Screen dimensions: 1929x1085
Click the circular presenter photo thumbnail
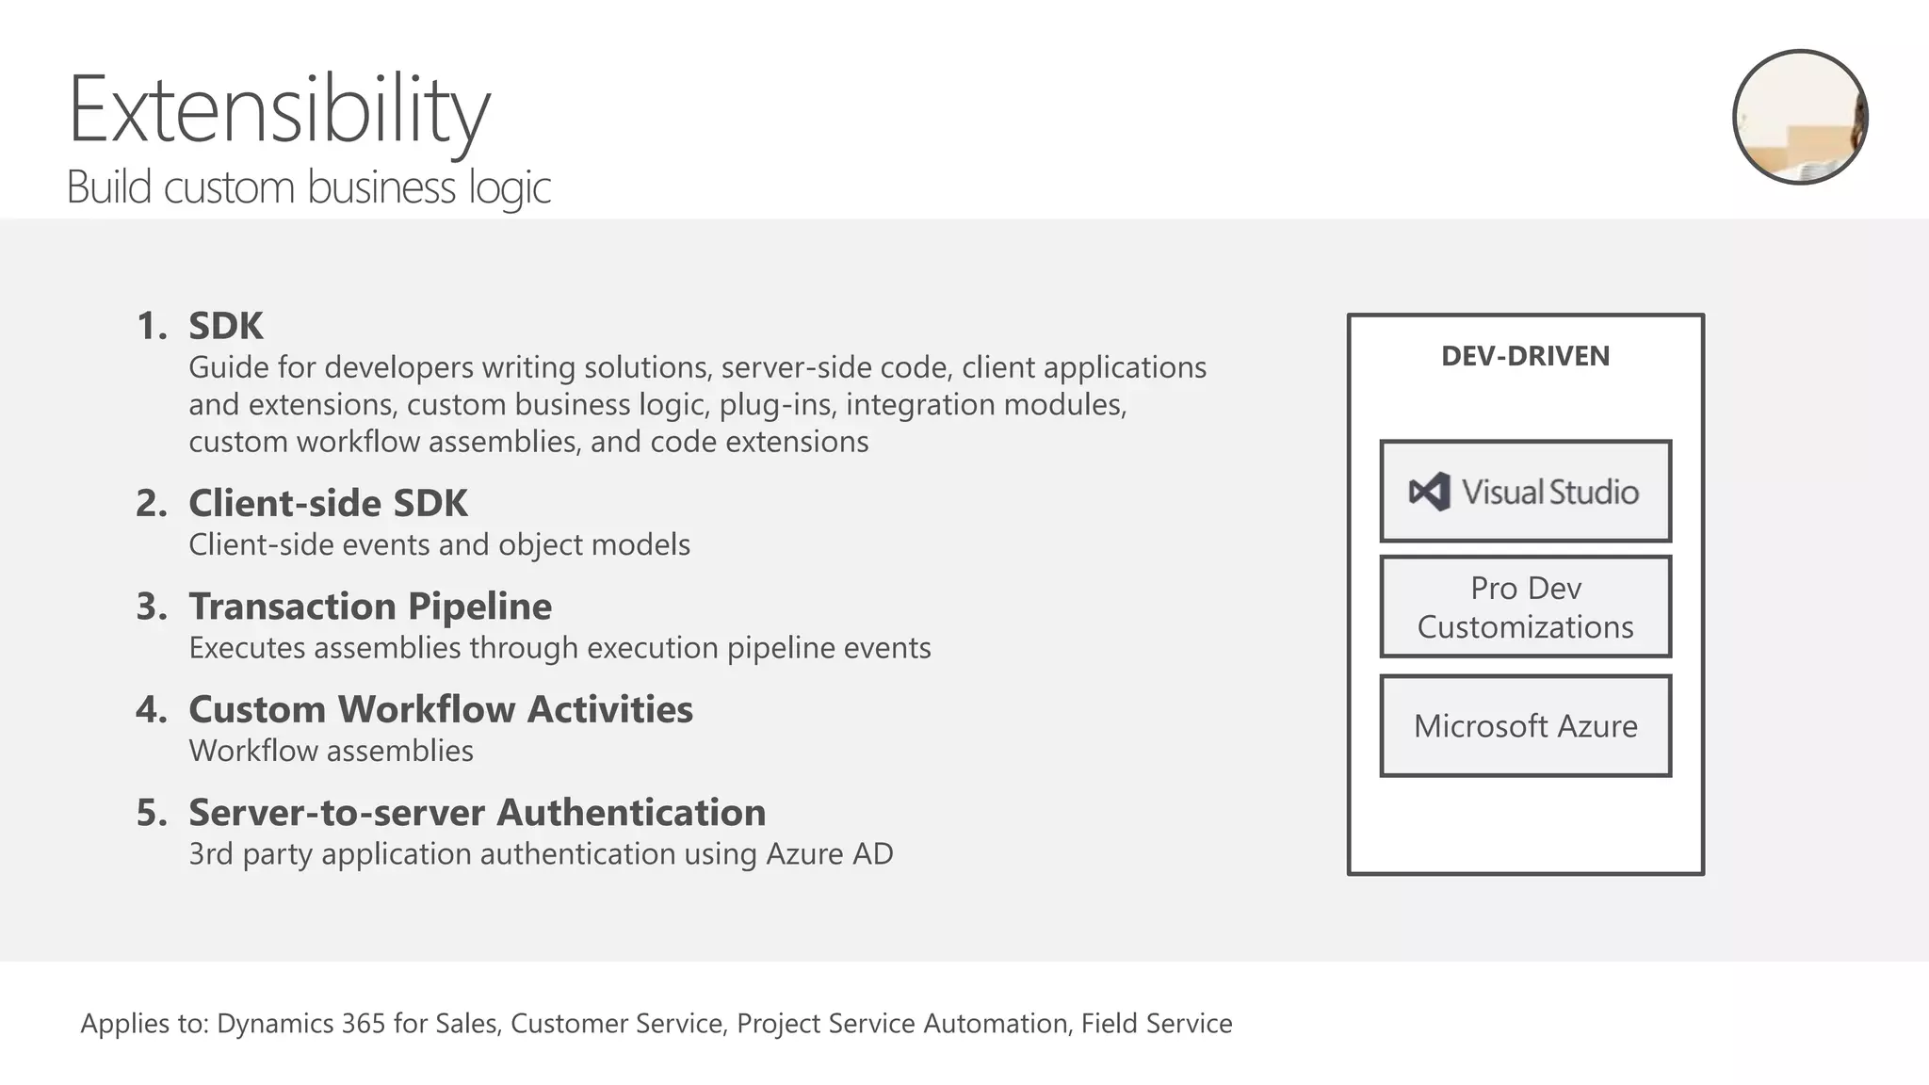point(1801,117)
